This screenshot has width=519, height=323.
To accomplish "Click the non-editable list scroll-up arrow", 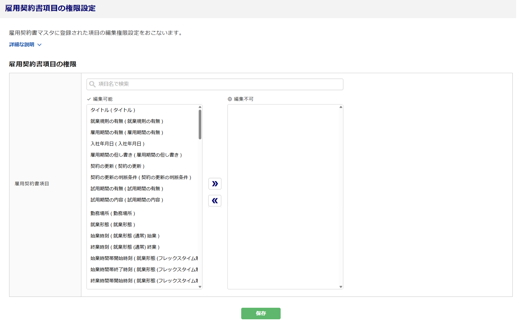I will [341, 107].
